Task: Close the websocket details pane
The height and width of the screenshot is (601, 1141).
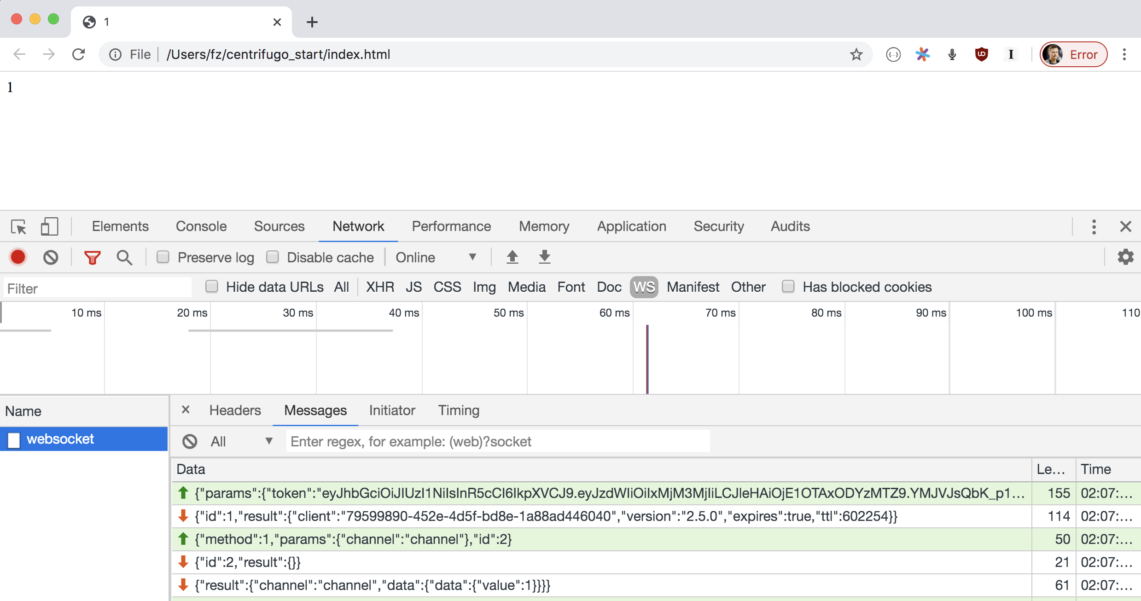Action: [x=186, y=410]
